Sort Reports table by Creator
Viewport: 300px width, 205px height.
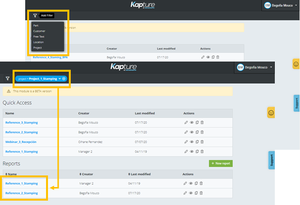point(86,174)
